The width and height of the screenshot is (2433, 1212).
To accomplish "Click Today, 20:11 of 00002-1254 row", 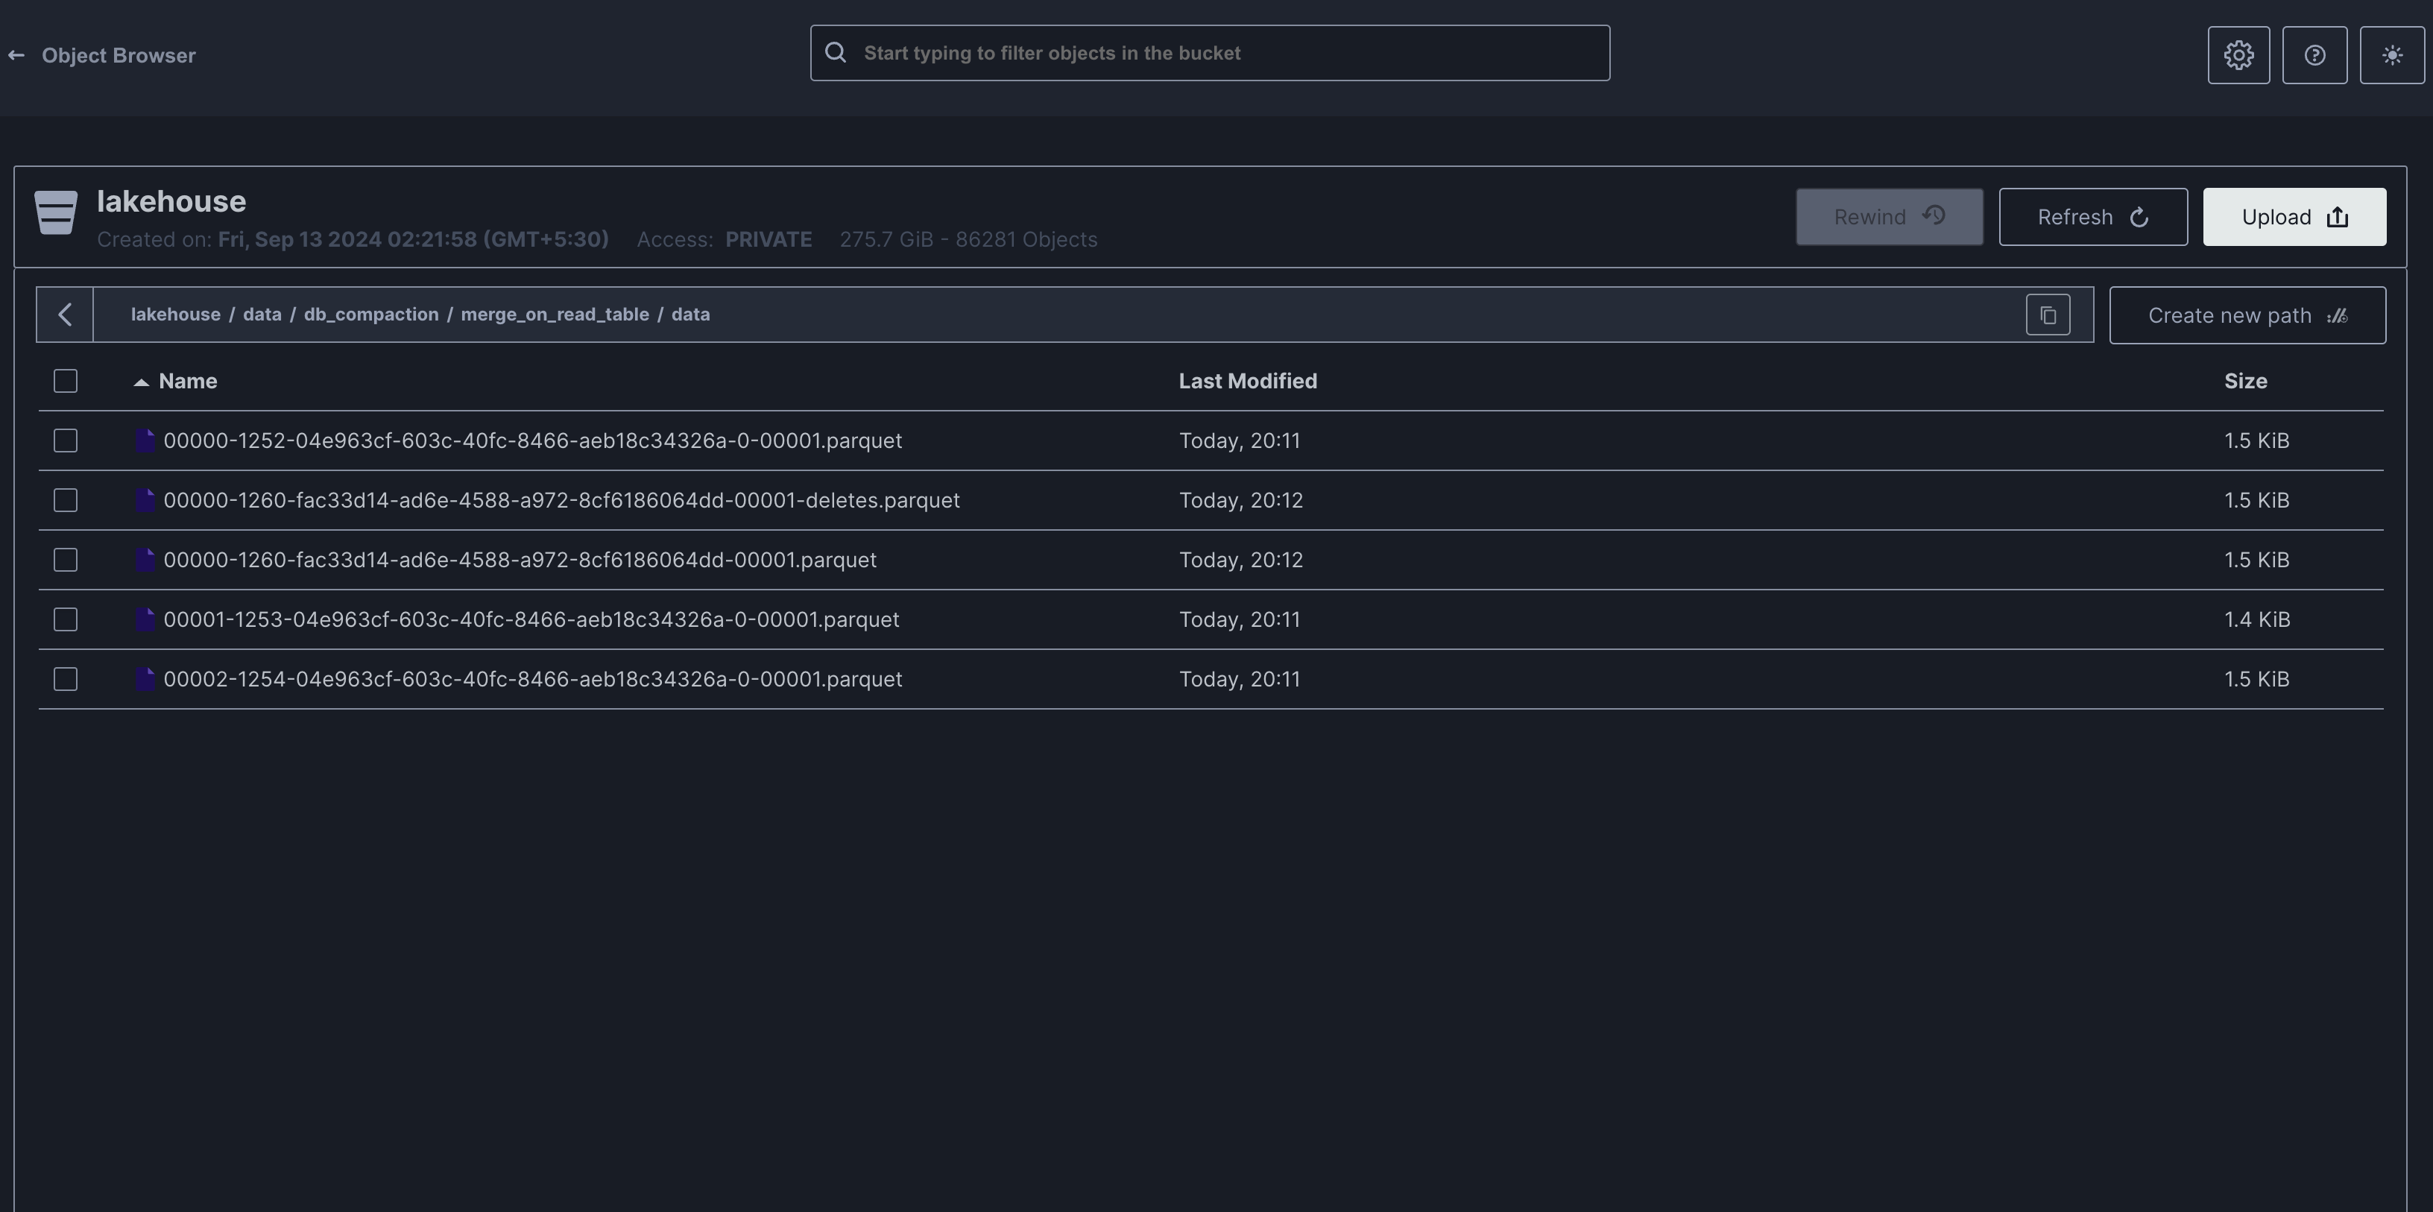I will (x=1239, y=678).
